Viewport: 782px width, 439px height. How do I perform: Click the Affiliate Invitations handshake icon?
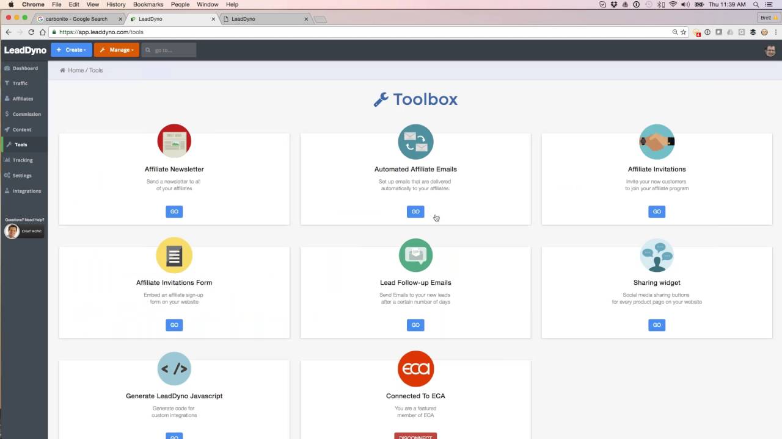pos(657,141)
